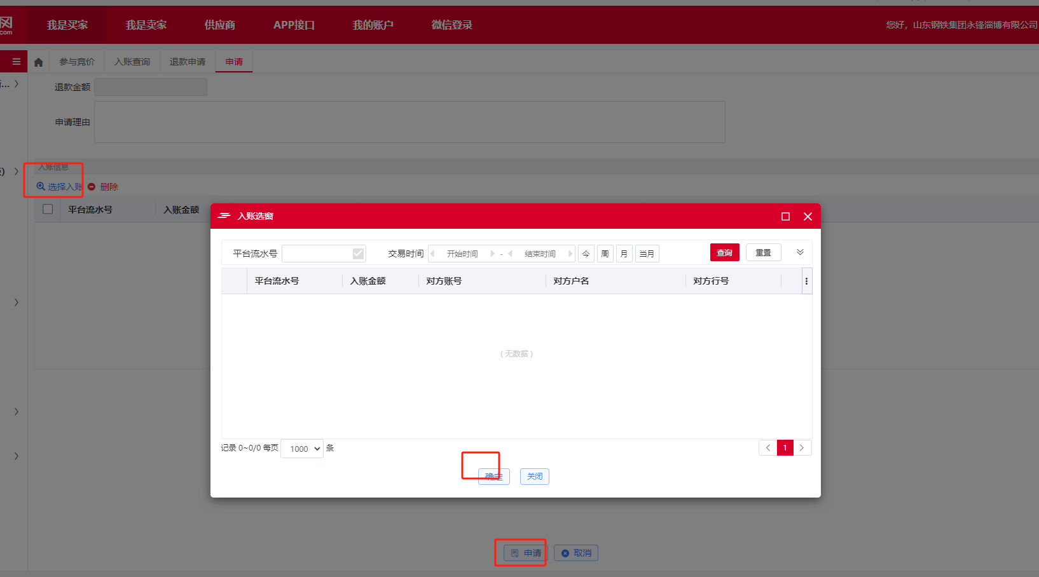Click the 申请 submit button at bottom

[x=525, y=553]
